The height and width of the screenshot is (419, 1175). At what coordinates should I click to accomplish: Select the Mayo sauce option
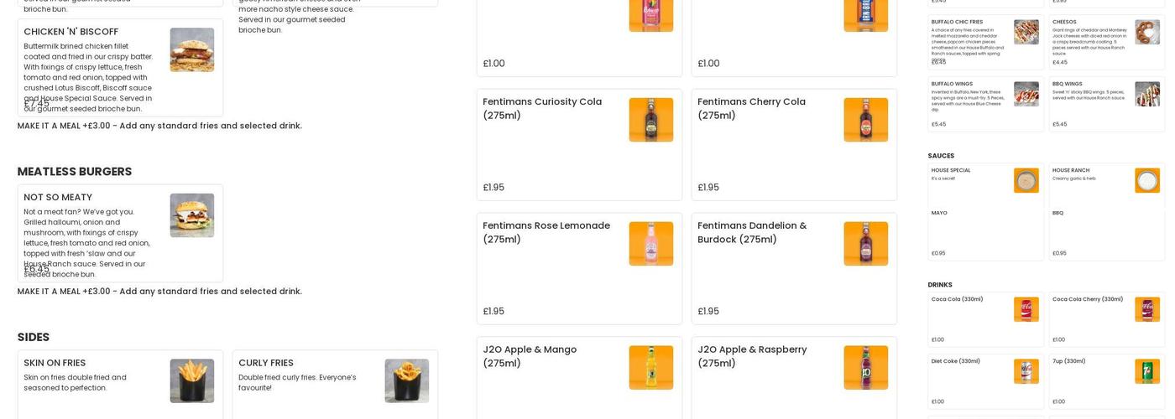coord(939,213)
